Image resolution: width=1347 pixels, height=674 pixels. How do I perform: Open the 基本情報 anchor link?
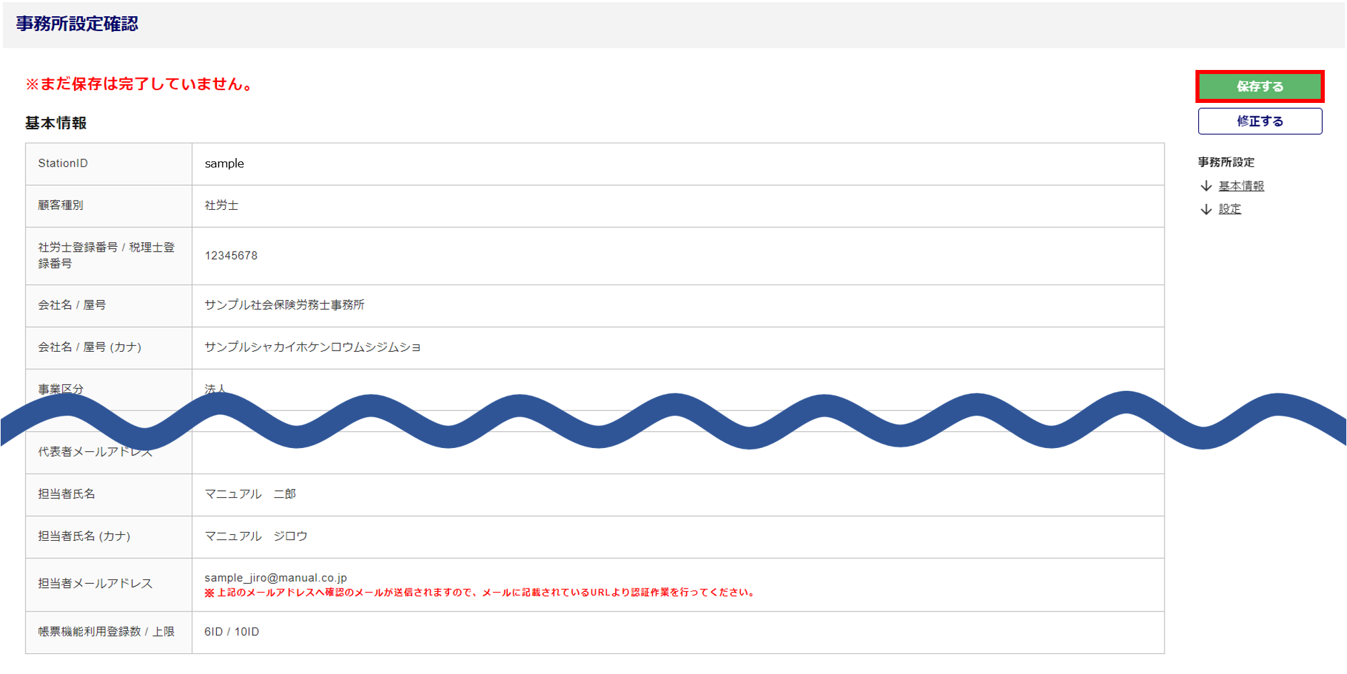(x=1241, y=186)
